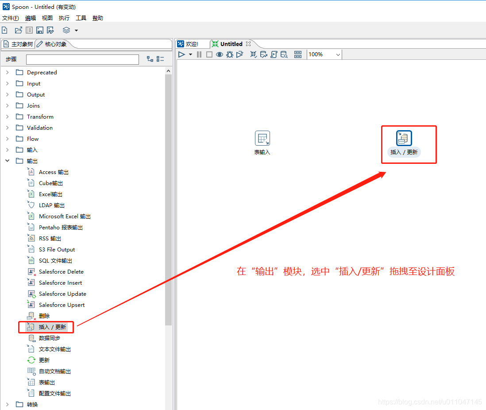Open the 帮助 menu
486x410 pixels.
98,18
